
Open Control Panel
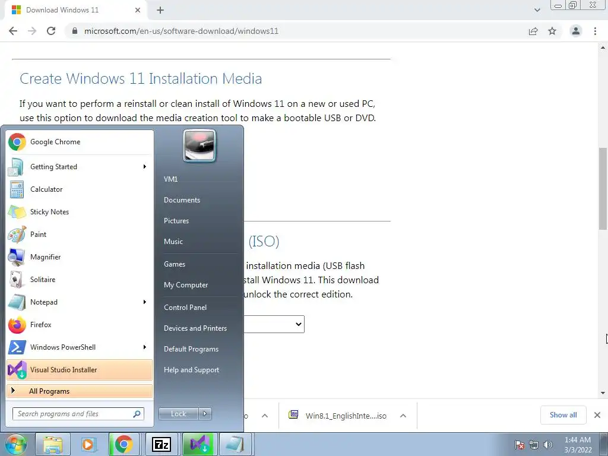[185, 308]
